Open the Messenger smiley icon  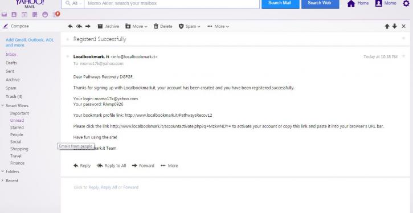45,15
